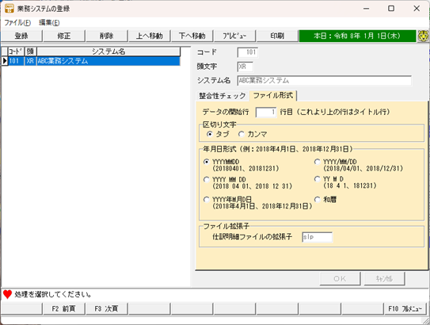
Task: Click the 上へ移動 toolbar button
Action: click(150, 36)
